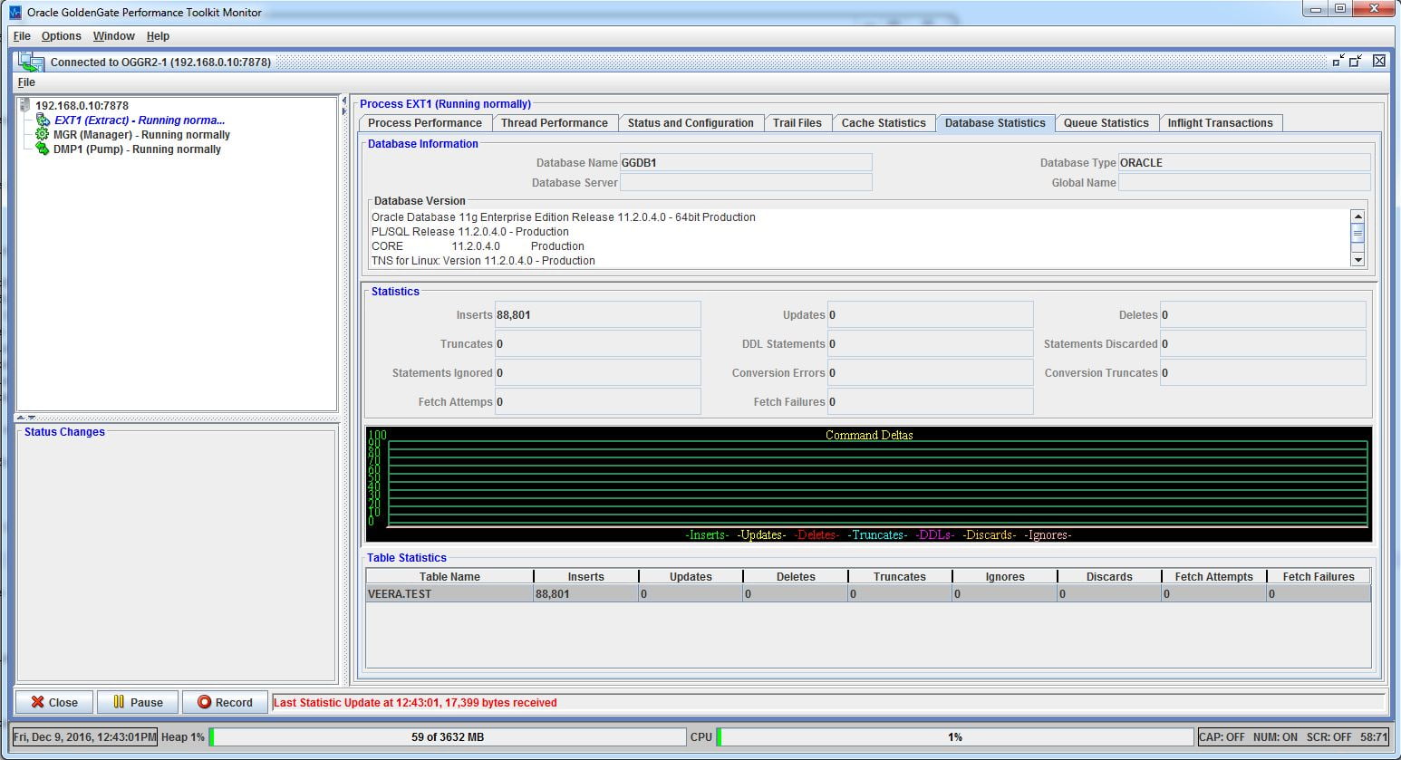This screenshot has height=760, width=1401.
Task: Click the Database Name field GGDB1
Action: click(746, 163)
